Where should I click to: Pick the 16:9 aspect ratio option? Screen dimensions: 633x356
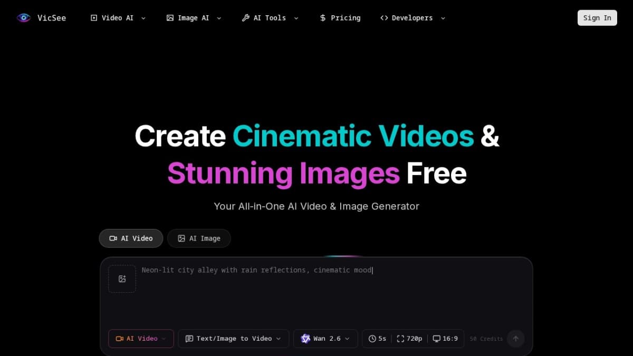[445, 339]
